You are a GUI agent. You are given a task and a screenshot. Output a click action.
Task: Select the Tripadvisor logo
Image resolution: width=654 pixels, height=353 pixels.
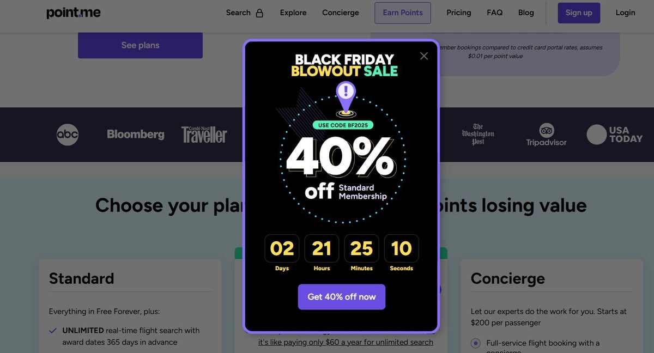(x=546, y=135)
